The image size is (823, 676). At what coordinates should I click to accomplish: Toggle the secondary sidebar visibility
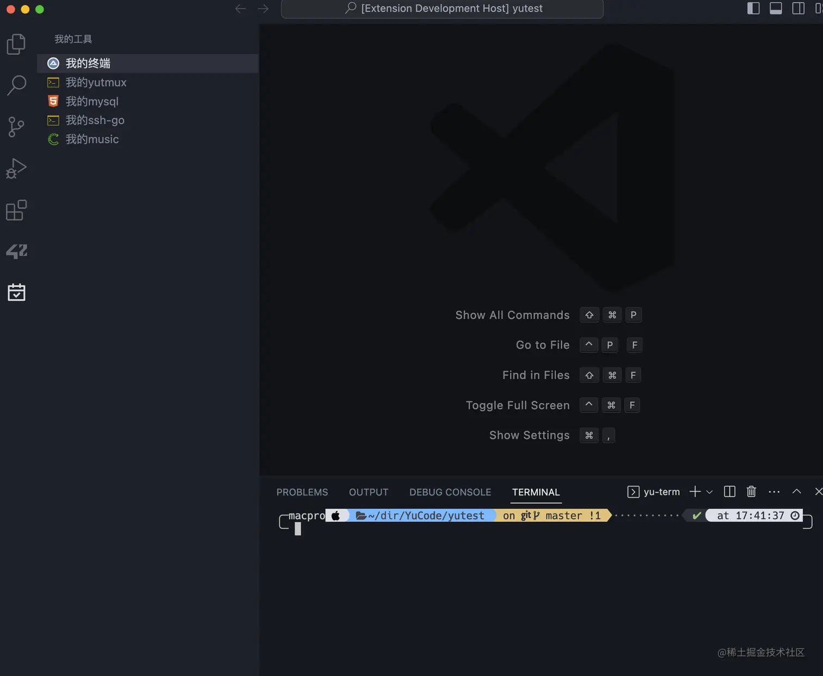click(x=798, y=8)
